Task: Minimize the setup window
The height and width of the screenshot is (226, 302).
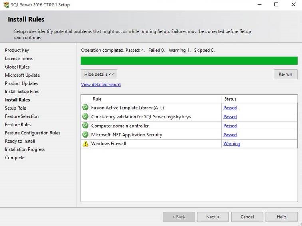Action: 260,5
